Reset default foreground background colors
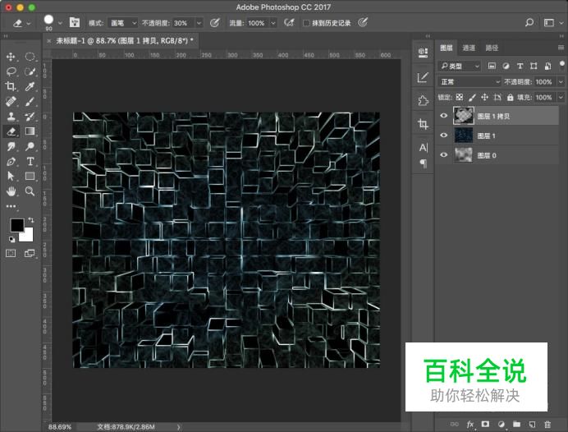Viewport: 568px width, 432px height. click(11, 240)
